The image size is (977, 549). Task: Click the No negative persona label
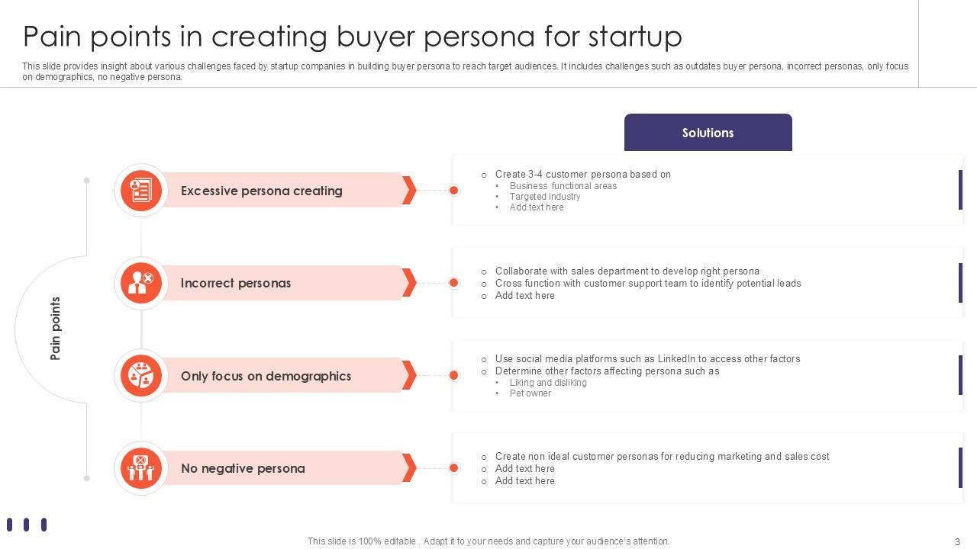243,468
